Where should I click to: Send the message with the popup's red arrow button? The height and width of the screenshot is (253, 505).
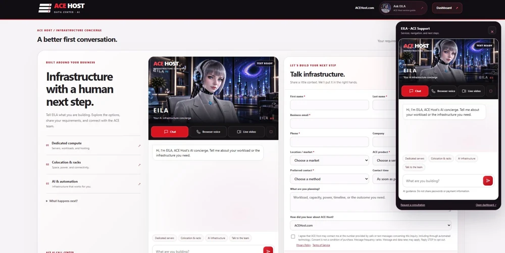click(x=488, y=181)
